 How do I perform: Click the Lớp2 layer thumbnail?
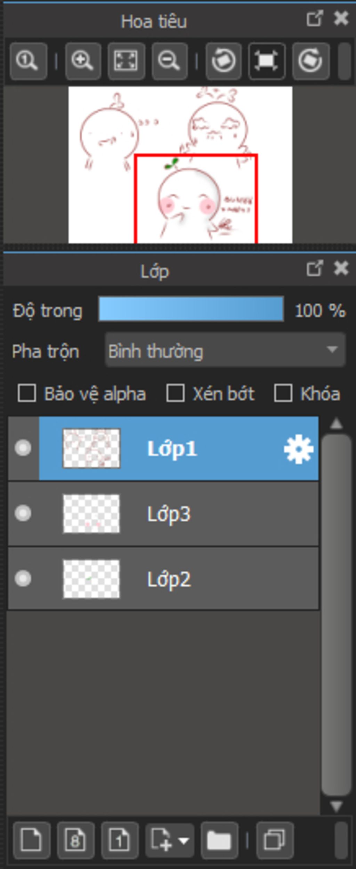tap(91, 579)
